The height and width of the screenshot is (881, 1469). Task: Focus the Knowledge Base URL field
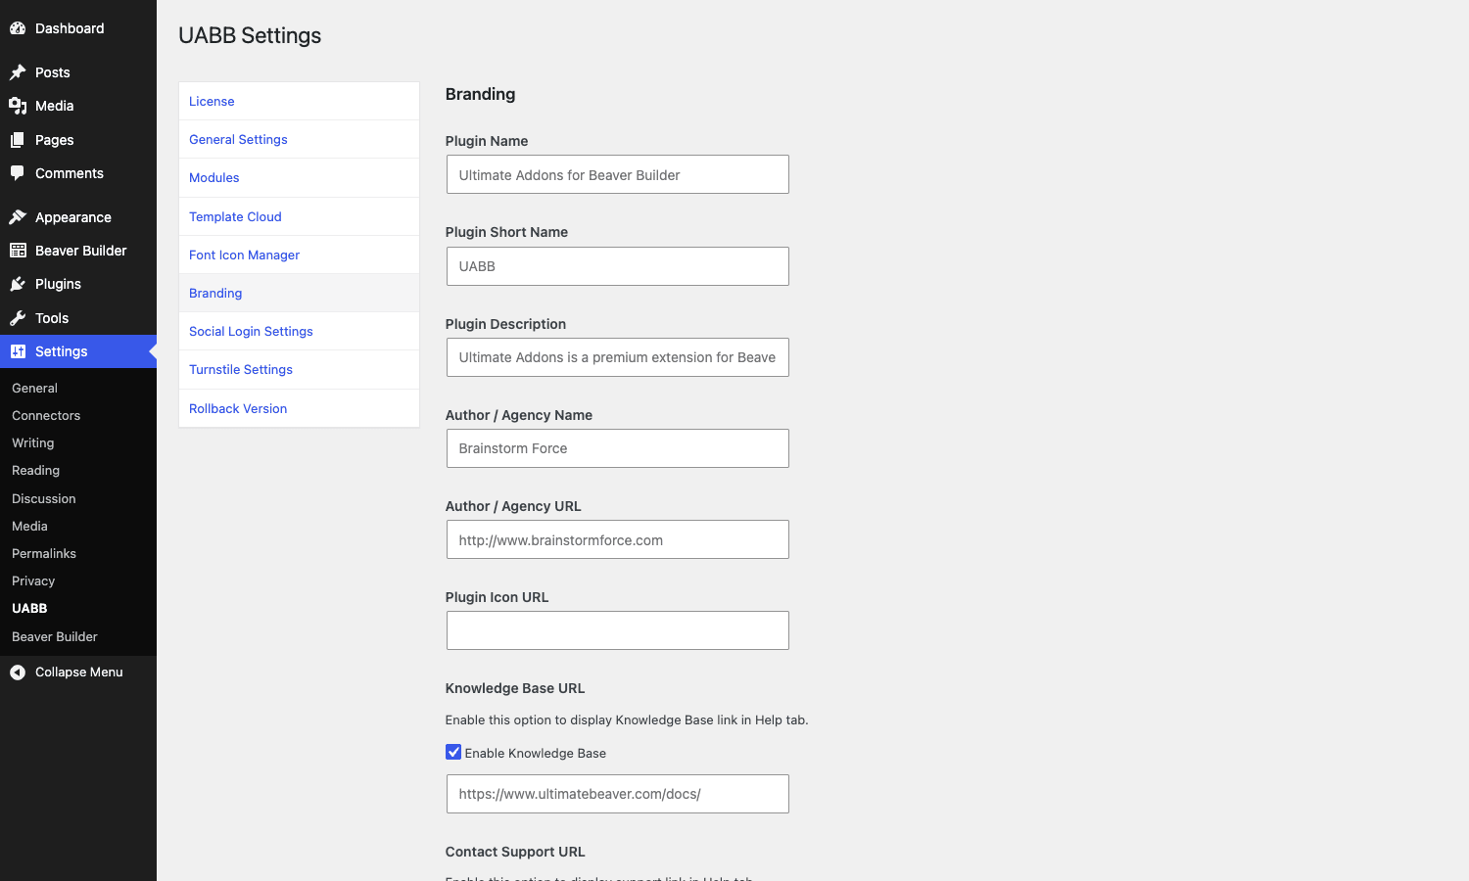click(617, 794)
